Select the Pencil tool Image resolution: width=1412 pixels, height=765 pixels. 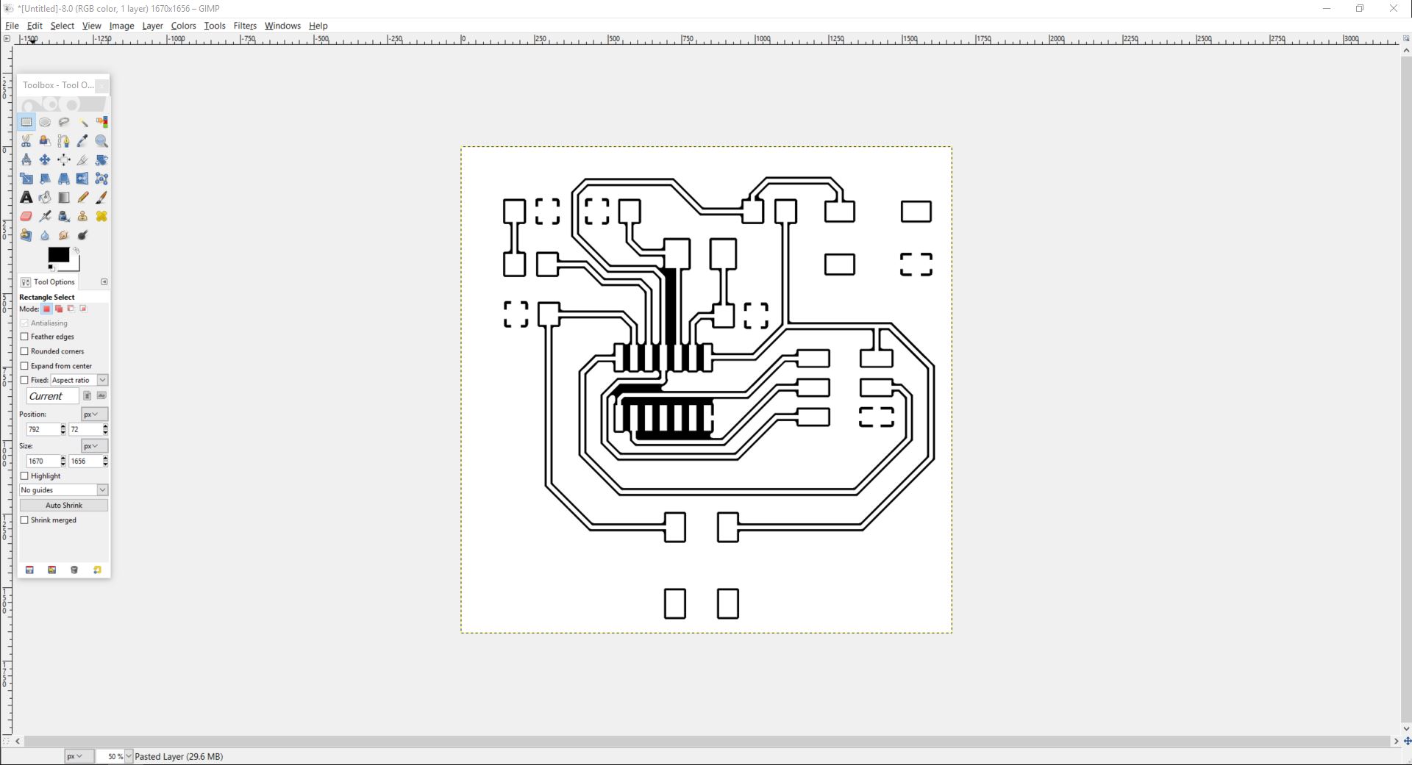[82, 198]
